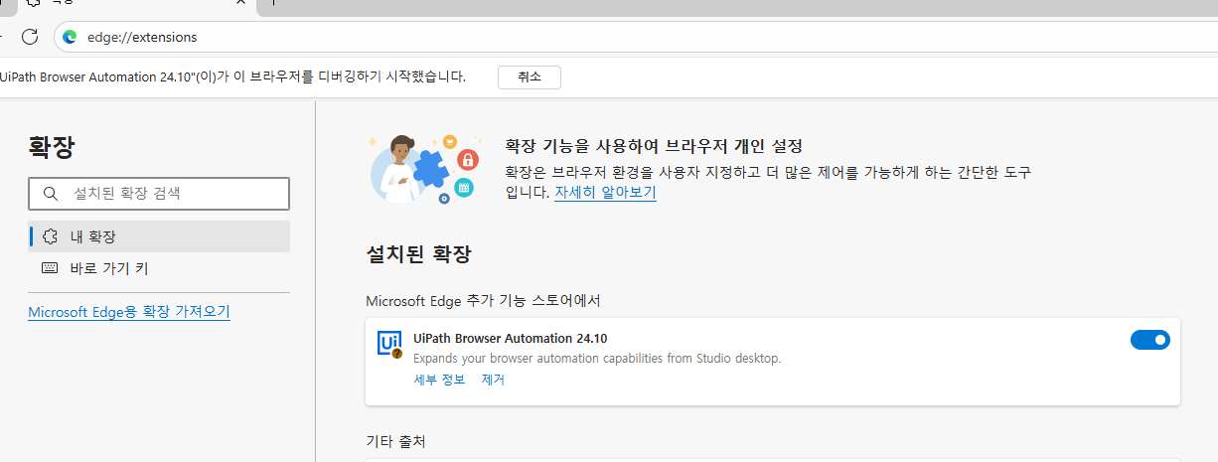Click the 설치된 확장 검색 search field
The image size is (1218, 462).
pyautogui.click(x=159, y=194)
